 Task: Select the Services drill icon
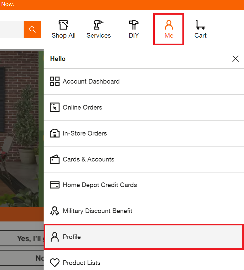click(x=99, y=25)
